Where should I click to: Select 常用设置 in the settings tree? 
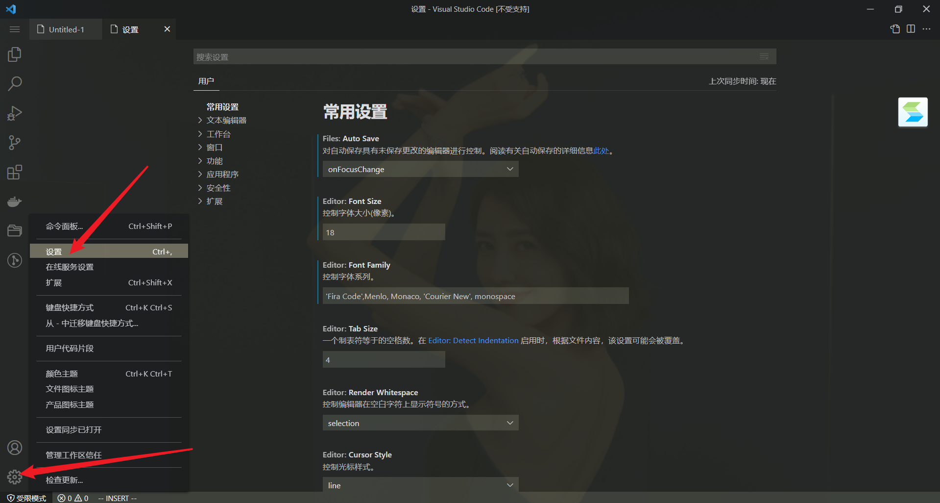point(222,107)
